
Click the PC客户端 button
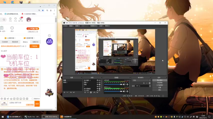tap(33, 29)
